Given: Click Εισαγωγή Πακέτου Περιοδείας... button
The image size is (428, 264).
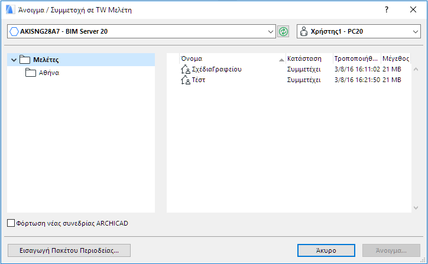Looking at the screenshot, I should click(x=69, y=250).
